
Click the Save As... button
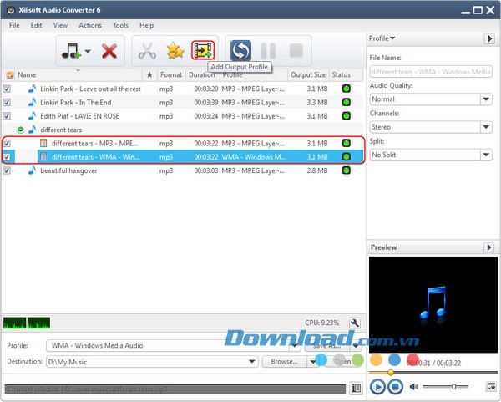click(x=326, y=346)
